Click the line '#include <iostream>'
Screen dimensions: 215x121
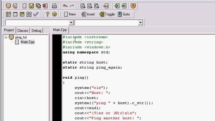(85, 37)
